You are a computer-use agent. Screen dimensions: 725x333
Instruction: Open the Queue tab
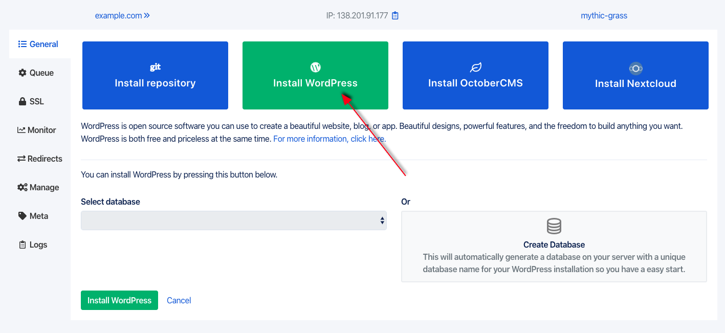click(x=40, y=73)
